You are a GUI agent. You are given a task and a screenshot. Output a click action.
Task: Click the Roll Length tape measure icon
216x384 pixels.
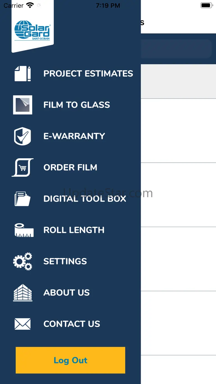pyautogui.click(x=24, y=230)
